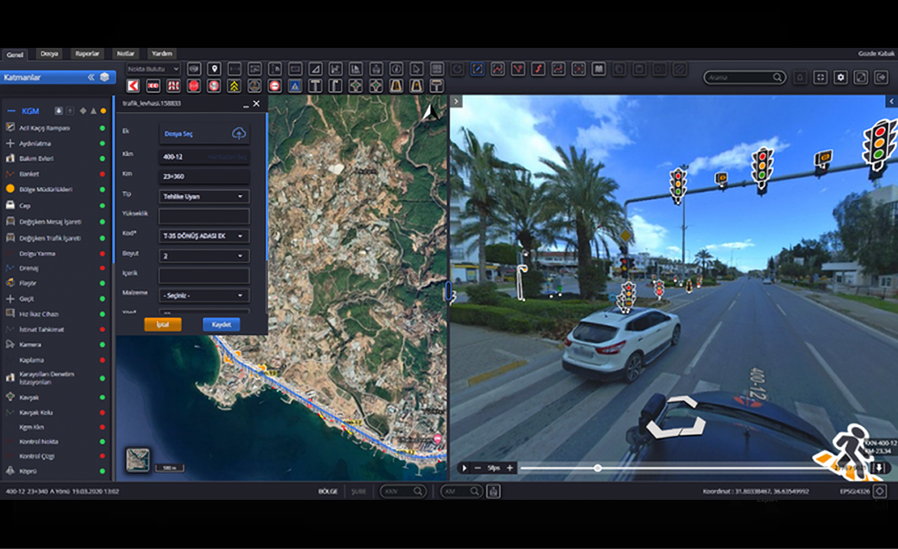Click the blue Kaydet button
This screenshot has width=898, height=549.
coord(221,325)
